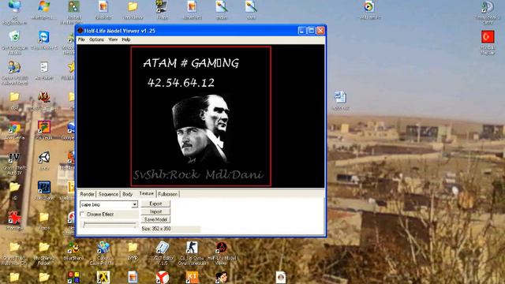
Task: Click the Size 352 x 350 label
Action: point(156,229)
